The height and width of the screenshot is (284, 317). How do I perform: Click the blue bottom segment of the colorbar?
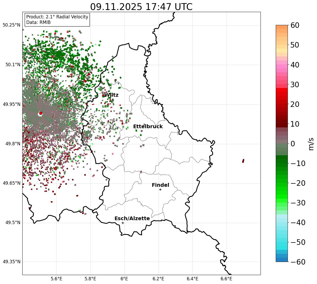282,260
